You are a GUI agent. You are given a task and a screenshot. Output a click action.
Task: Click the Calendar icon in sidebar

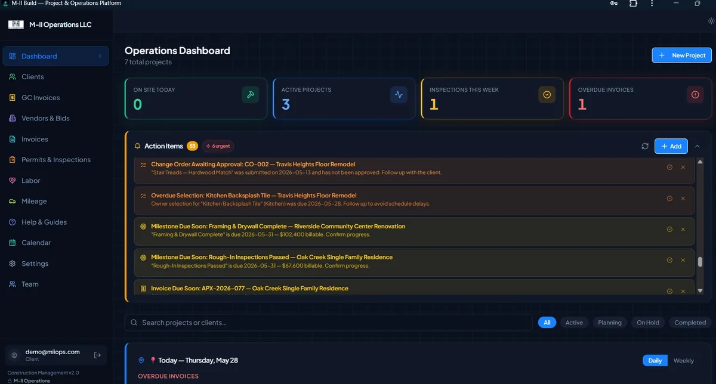12,243
